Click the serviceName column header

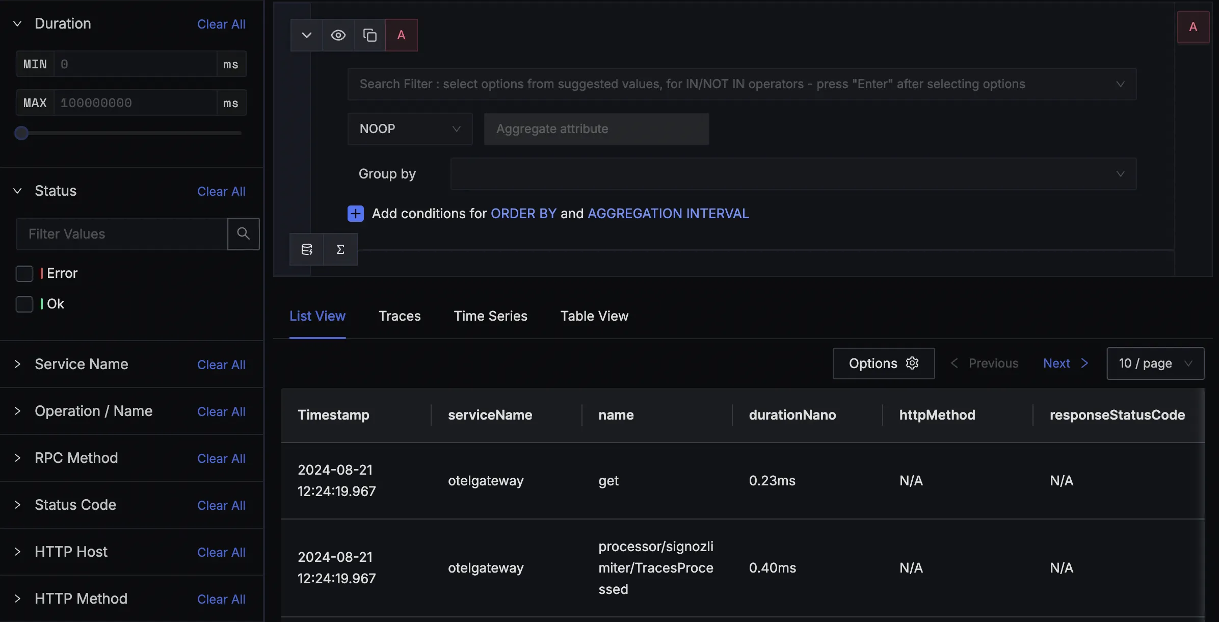tap(490, 415)
